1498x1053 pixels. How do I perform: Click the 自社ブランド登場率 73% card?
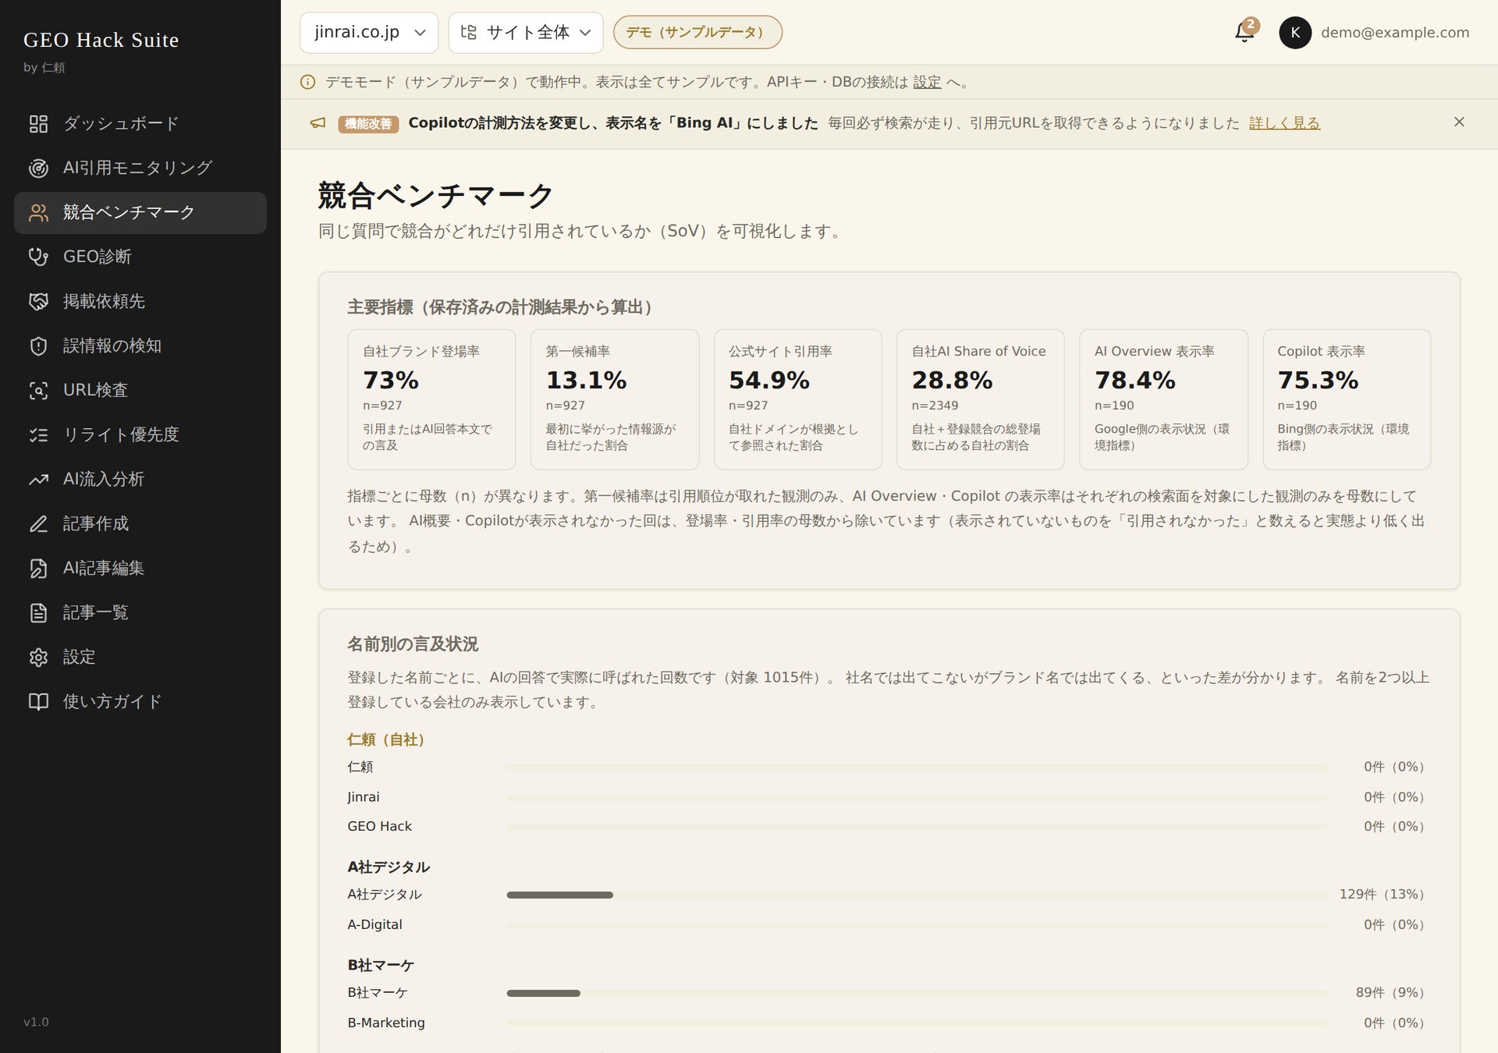[431, 399]
